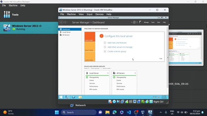Select Dashboard in Server Manager sidebar
The height and width of the screenshot is (116, 207).
[70, 29]
